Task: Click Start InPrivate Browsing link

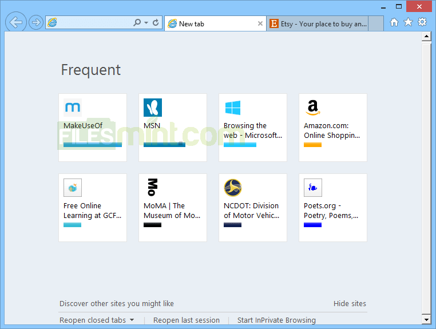Action: [x=276, y=320]
